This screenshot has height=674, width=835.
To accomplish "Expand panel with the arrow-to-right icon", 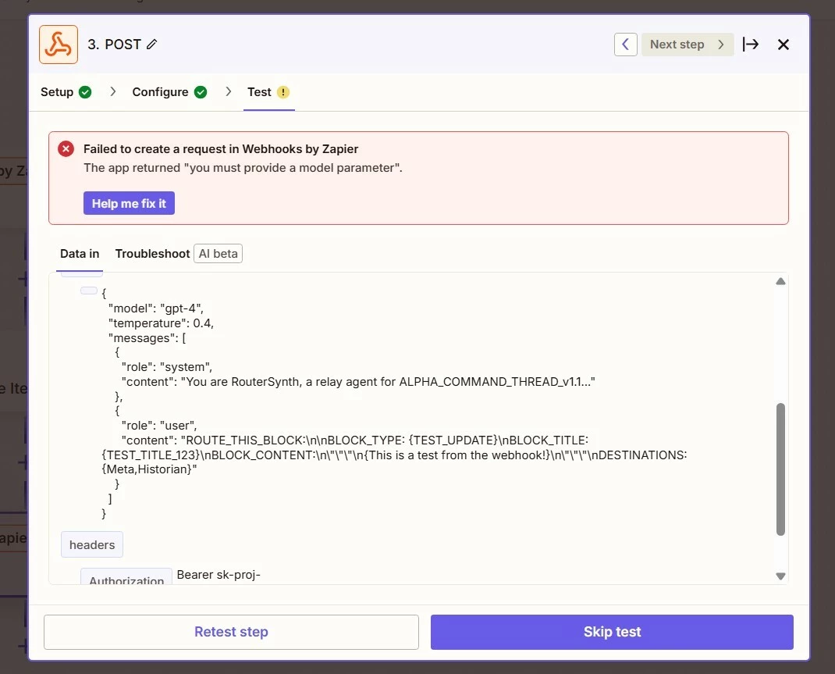I will 751,45.
